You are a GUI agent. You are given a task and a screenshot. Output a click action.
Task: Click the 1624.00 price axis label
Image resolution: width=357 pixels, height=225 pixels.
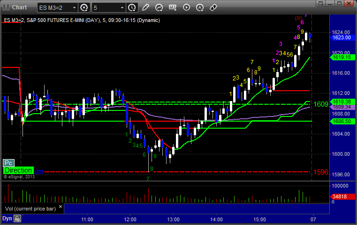click(341, 32)
